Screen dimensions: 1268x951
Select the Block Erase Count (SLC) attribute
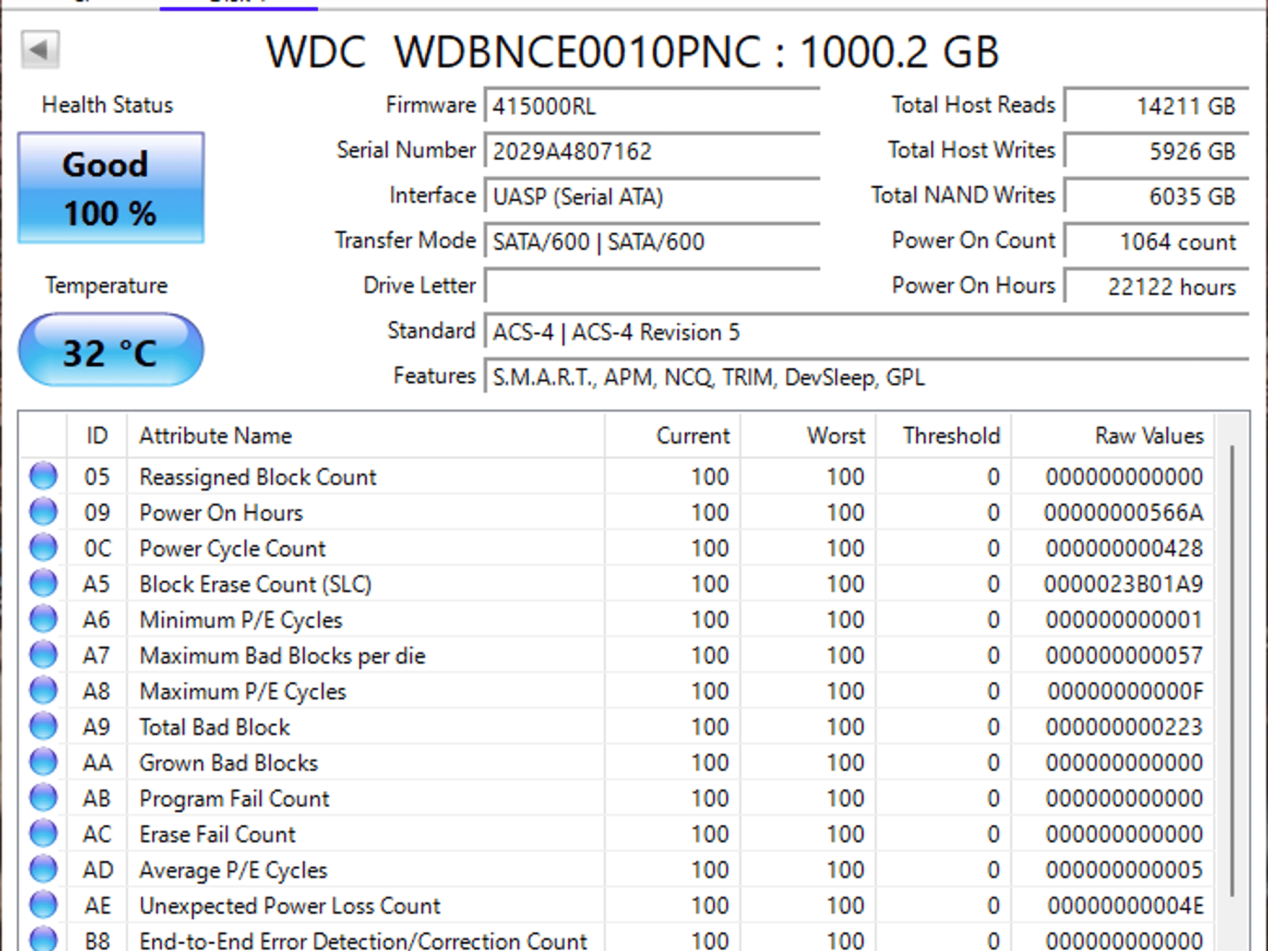[x=255, y=584]
